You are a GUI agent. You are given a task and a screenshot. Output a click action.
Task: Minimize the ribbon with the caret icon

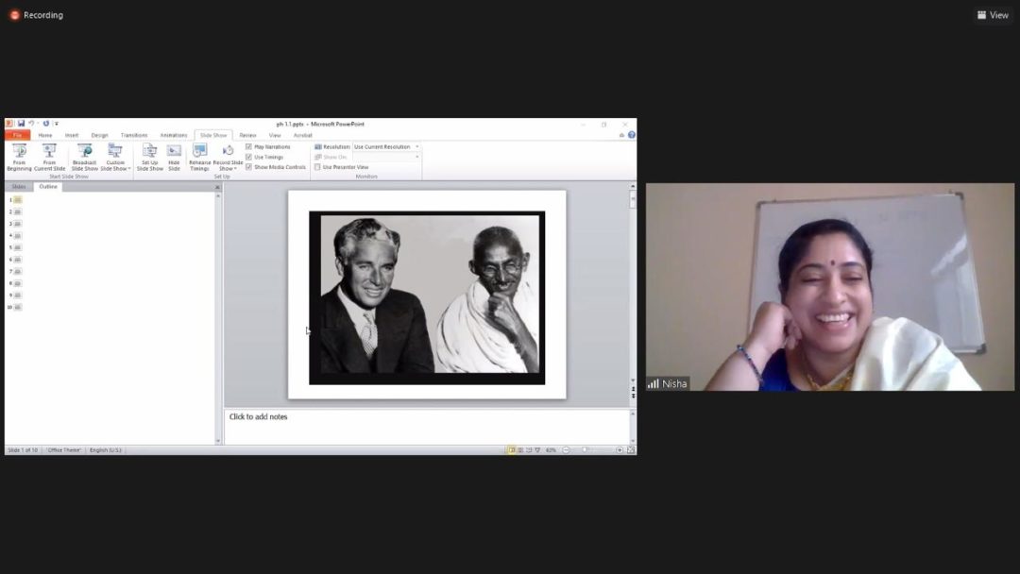pos(621,135)
